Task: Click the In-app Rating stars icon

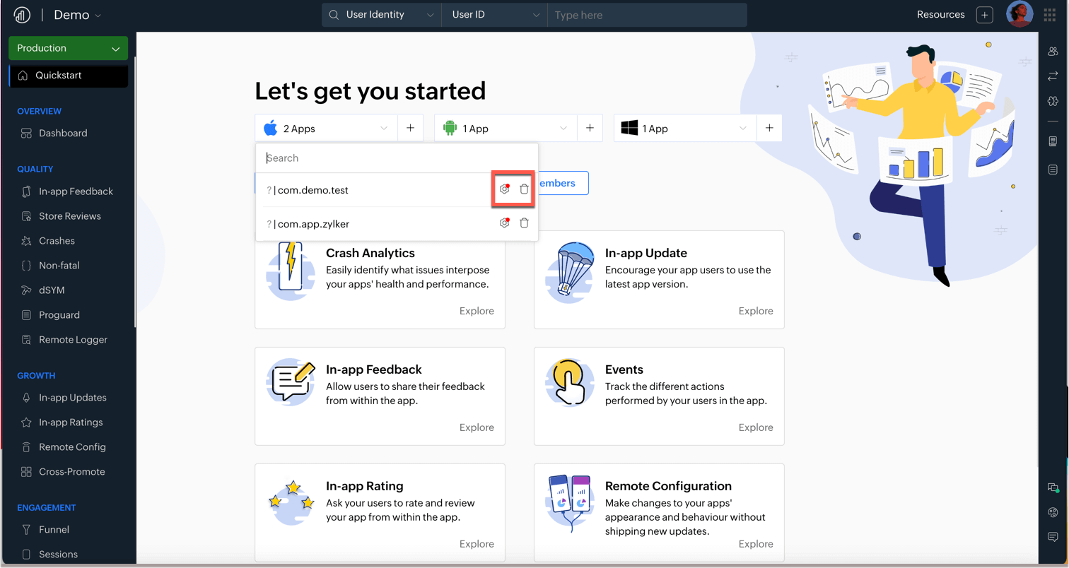Action: click(291, 501)
